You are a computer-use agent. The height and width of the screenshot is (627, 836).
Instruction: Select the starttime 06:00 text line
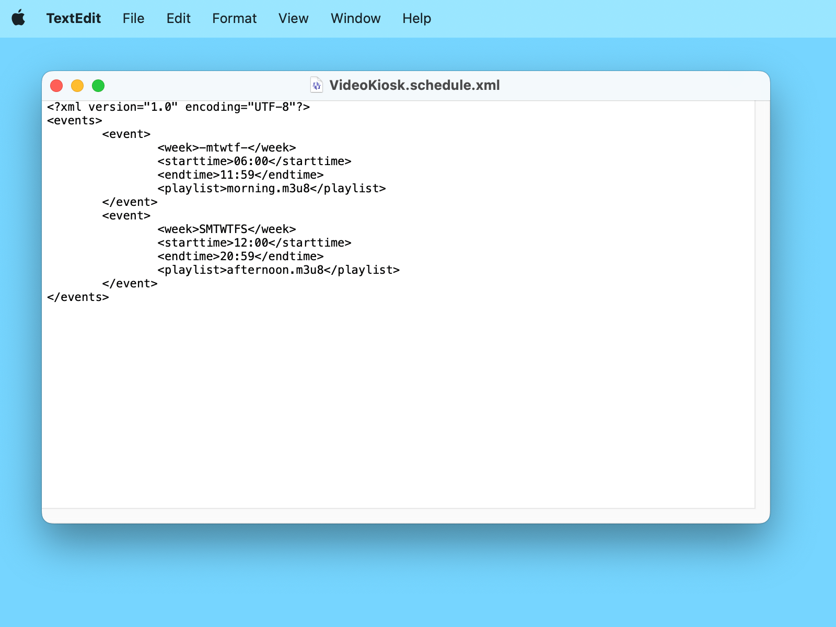tap(254, 161)
